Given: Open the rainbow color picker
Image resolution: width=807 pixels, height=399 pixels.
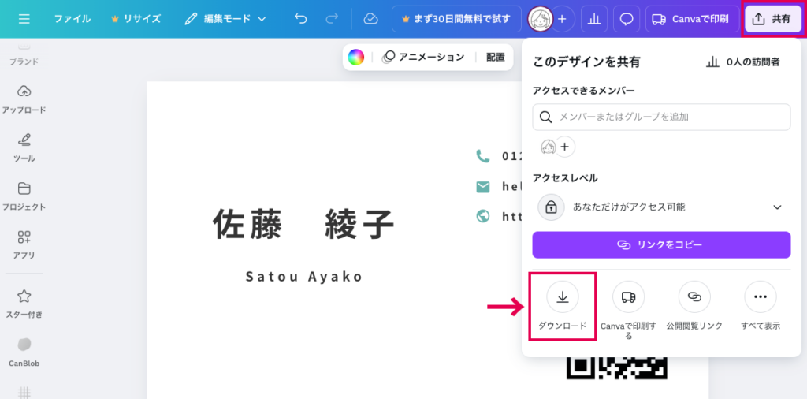Looking at the screenshot, I should tap(355, 57).
